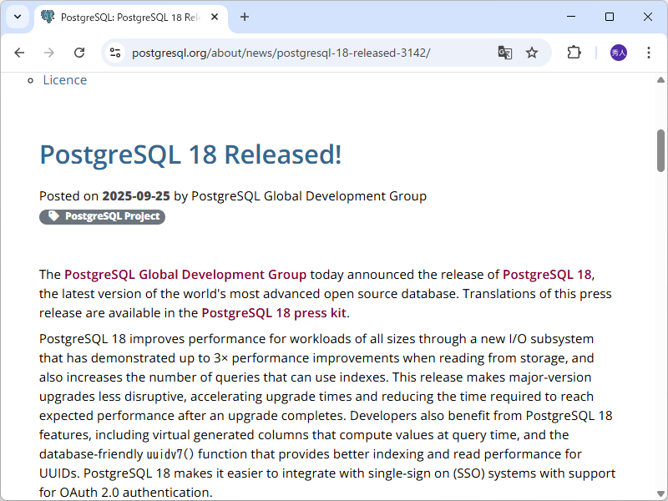The image size is (668, 501).
Task: Bookmark this page with the star
Action: click(532, 52)
